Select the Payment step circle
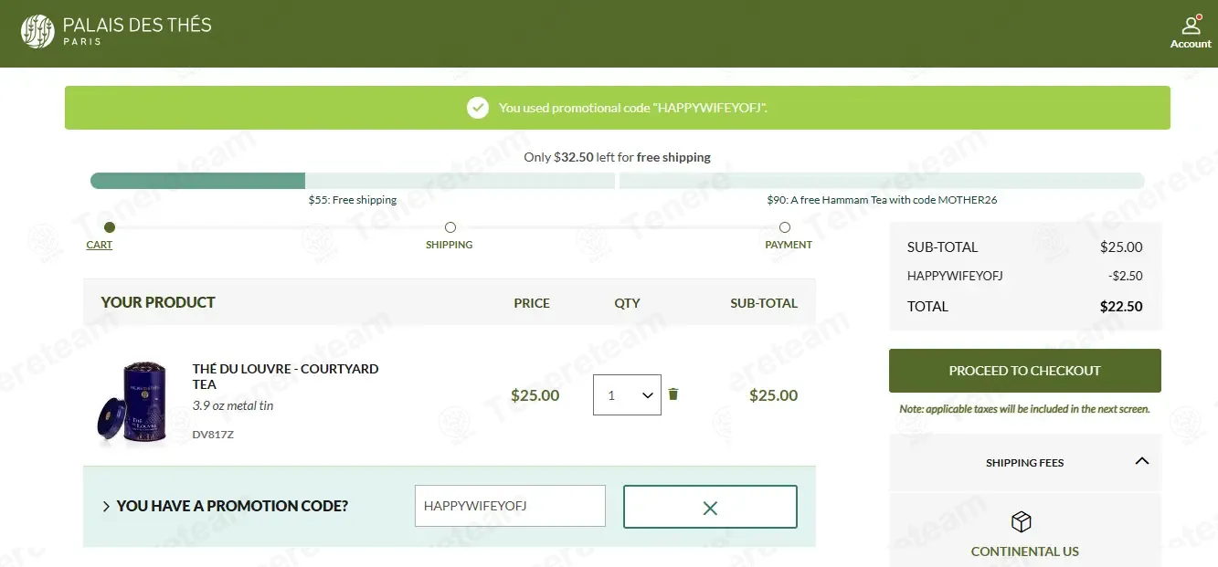The image size is (1218, 567). click(x=785, y=227)
